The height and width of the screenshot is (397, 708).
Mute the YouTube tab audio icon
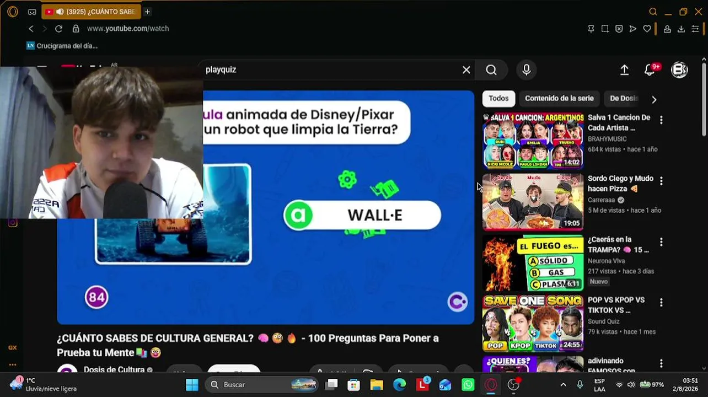tap(60, 12)
